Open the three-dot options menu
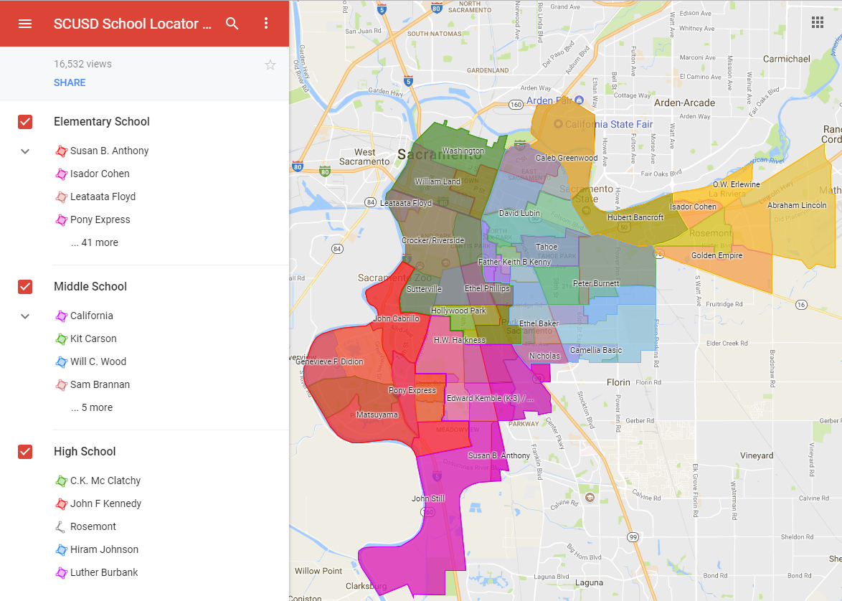The width and height of the screenshot is (842, 601). pyautogui.click(x=266, y=23)
